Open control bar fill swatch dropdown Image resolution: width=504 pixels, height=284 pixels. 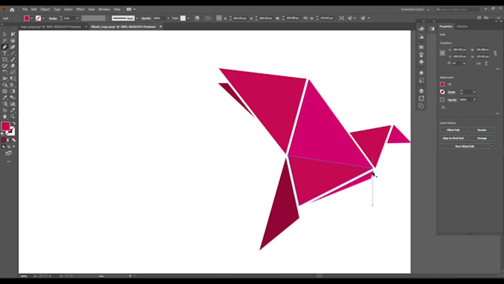(x=32, y=19)
